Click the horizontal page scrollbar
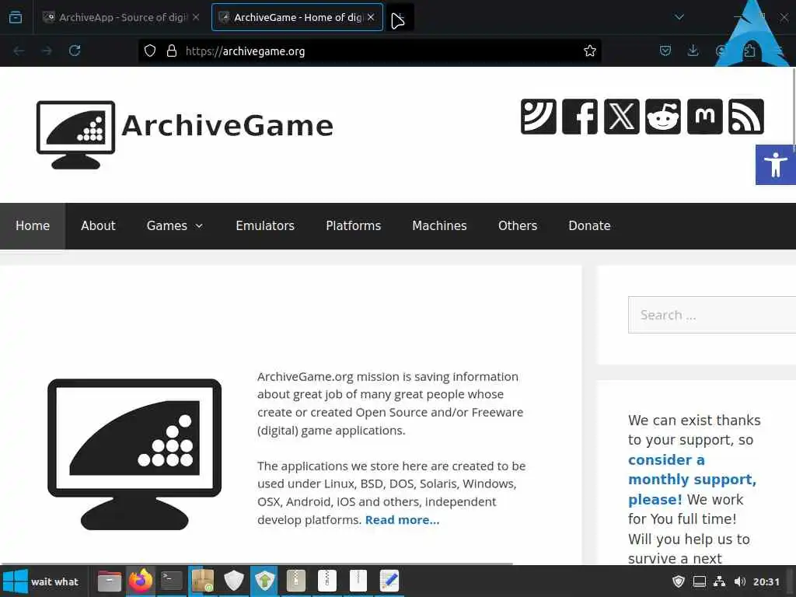 point(257,564)
